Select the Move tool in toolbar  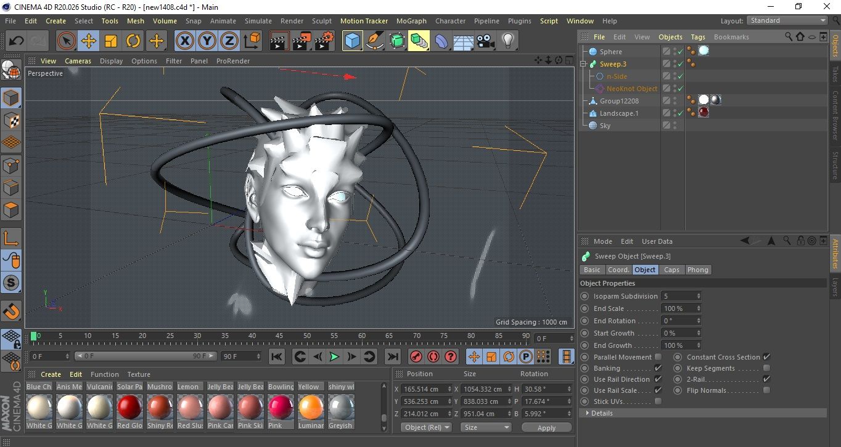[x=88, y=41]
